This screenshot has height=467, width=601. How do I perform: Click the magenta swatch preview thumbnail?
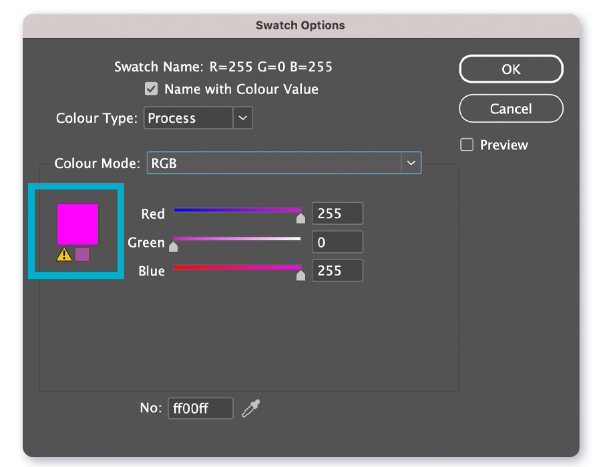78,225
